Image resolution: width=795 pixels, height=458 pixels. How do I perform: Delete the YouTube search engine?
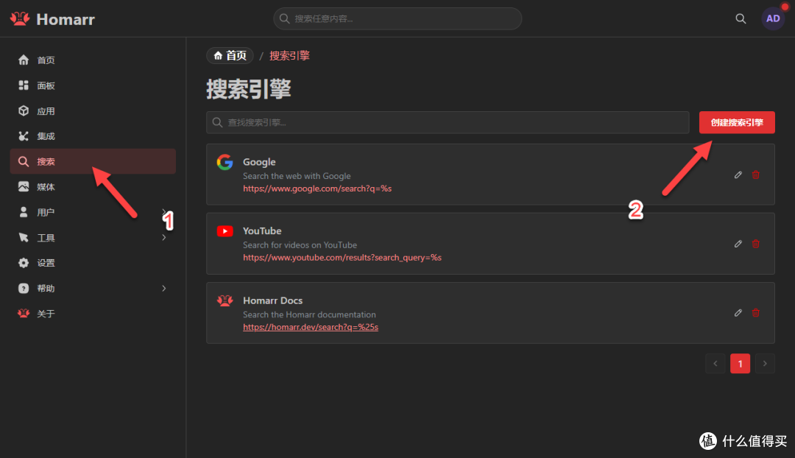(755, 244)
